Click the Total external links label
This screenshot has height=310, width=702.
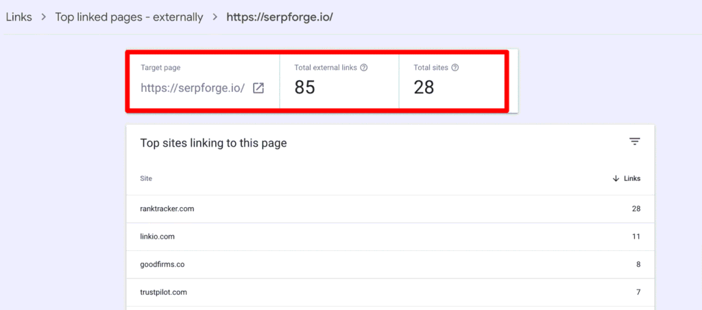(x=326, y=68)
